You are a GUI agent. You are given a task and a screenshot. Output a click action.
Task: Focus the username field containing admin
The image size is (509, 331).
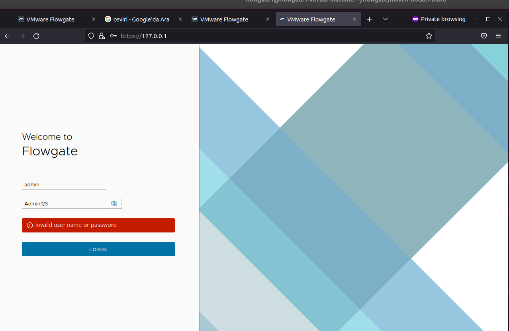tap(64, 184)
